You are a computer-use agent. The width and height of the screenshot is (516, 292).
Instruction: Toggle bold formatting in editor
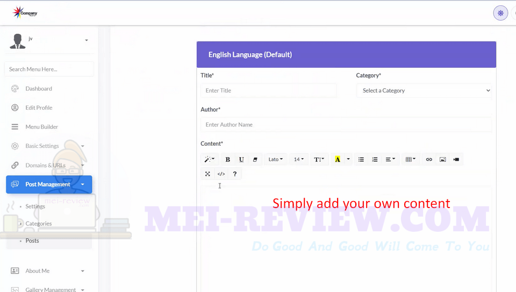click(227, 159)
